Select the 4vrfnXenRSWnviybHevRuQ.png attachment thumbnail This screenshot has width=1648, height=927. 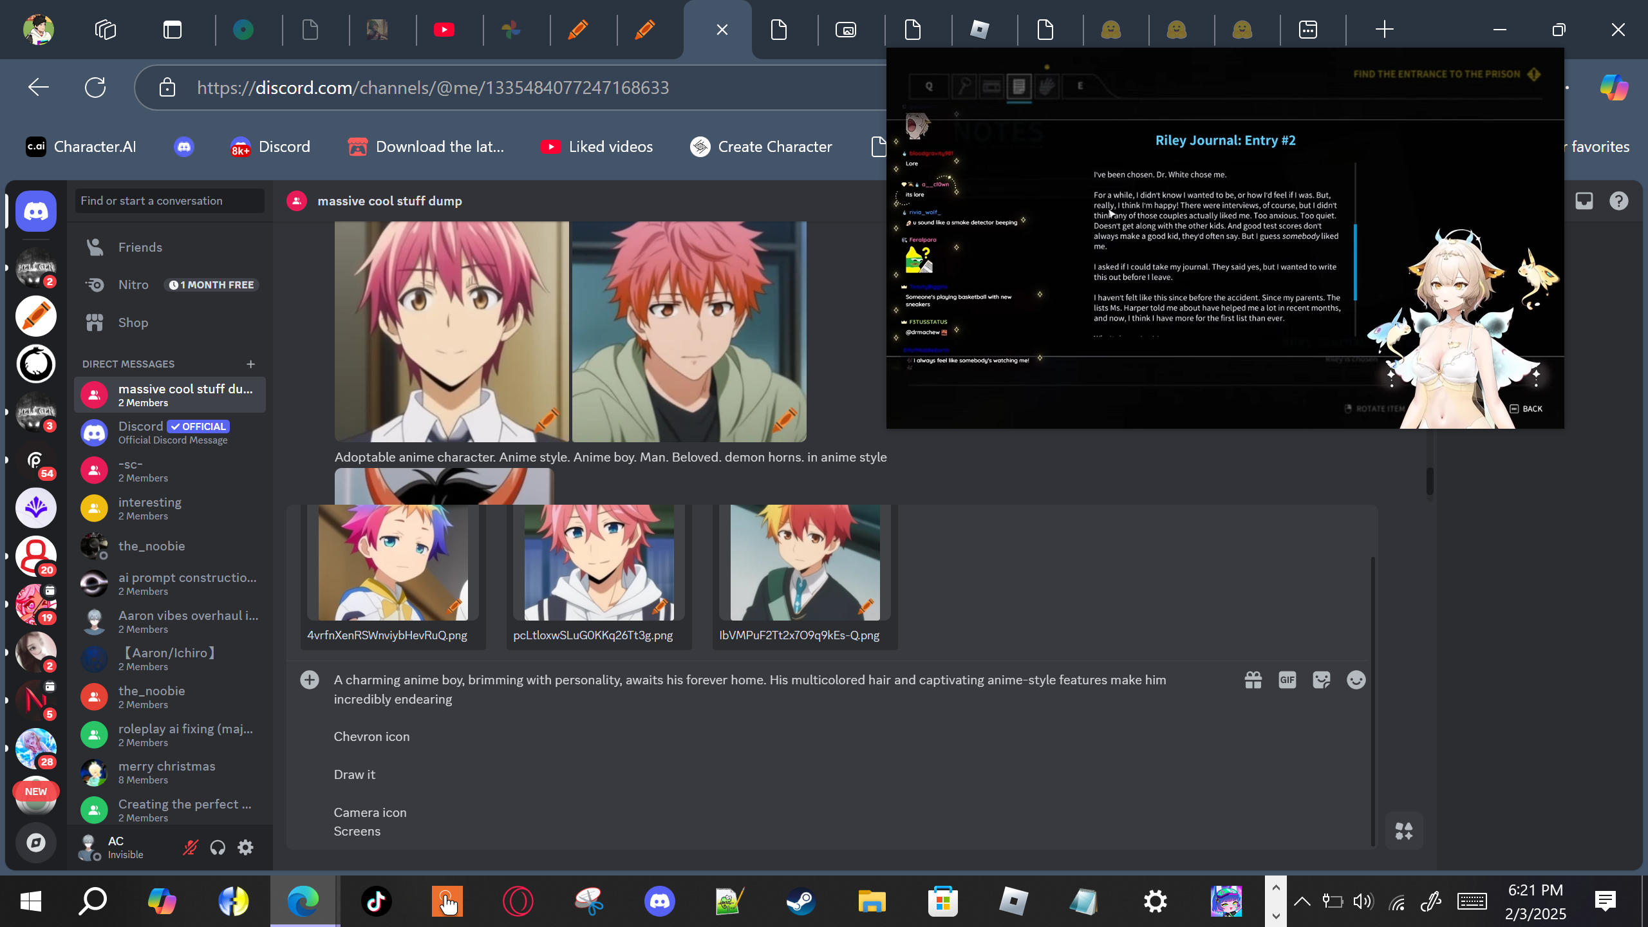tap(393, 563)
